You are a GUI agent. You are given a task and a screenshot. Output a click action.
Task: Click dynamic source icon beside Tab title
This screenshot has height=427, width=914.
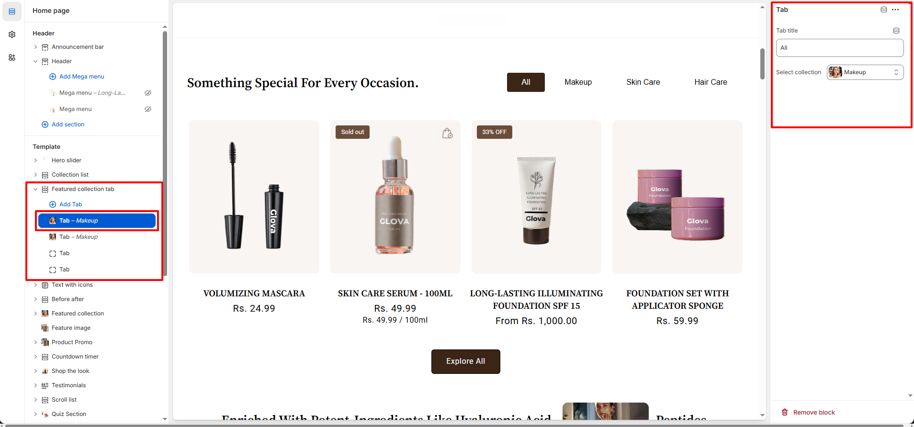pyautogui.click(x=896, y=31)
